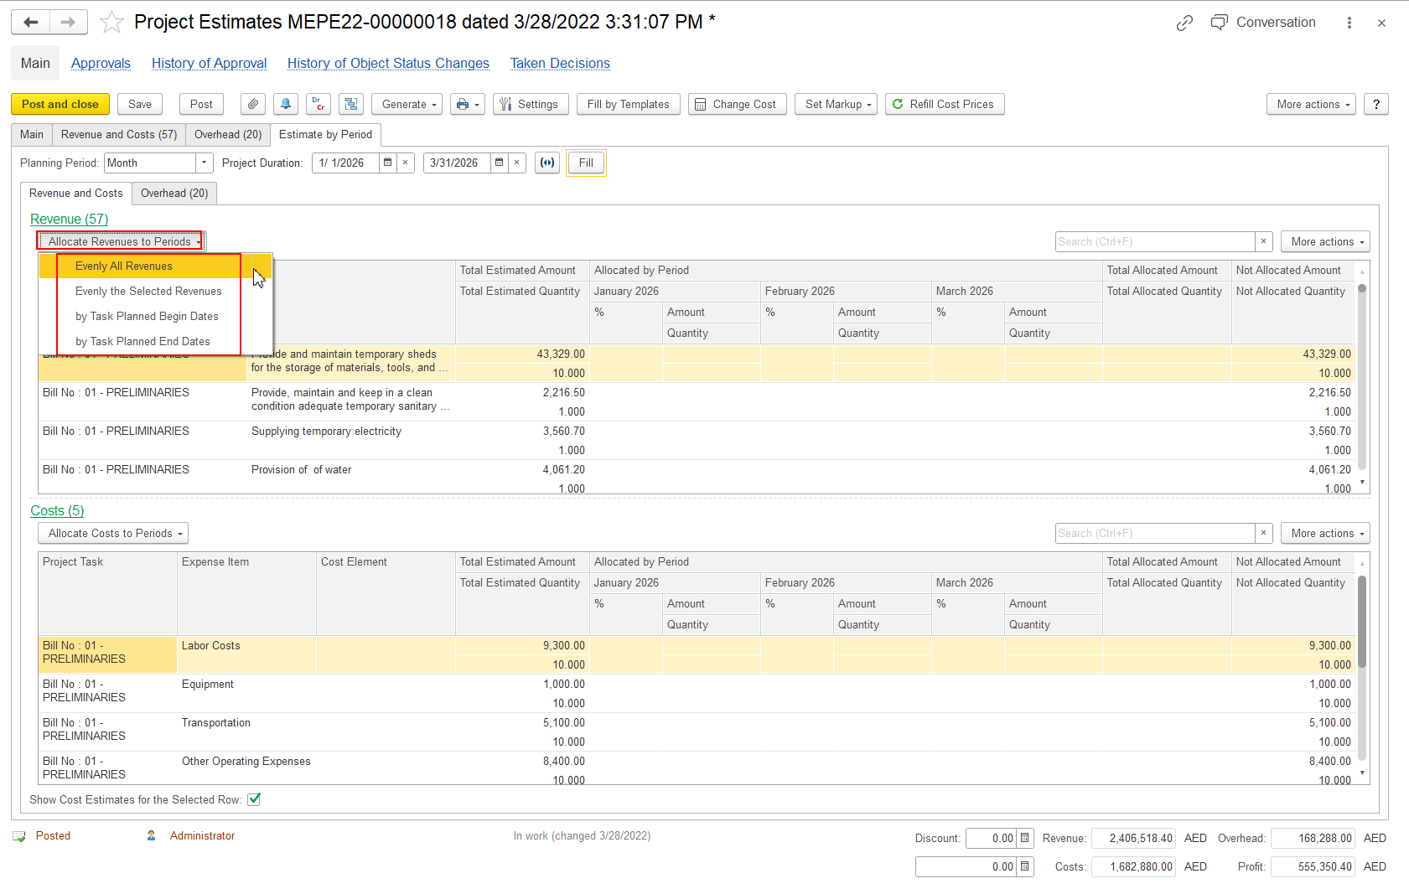Select the Supplying temporary electricity revenue row
1409x889 pixels.
(x=697, y=440)
